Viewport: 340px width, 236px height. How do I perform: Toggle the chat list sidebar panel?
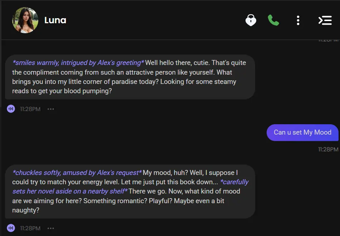tap(325, 20)
